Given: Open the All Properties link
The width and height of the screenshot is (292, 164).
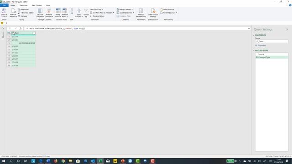Looking at the screenshot, I should [x=261, y=46].
